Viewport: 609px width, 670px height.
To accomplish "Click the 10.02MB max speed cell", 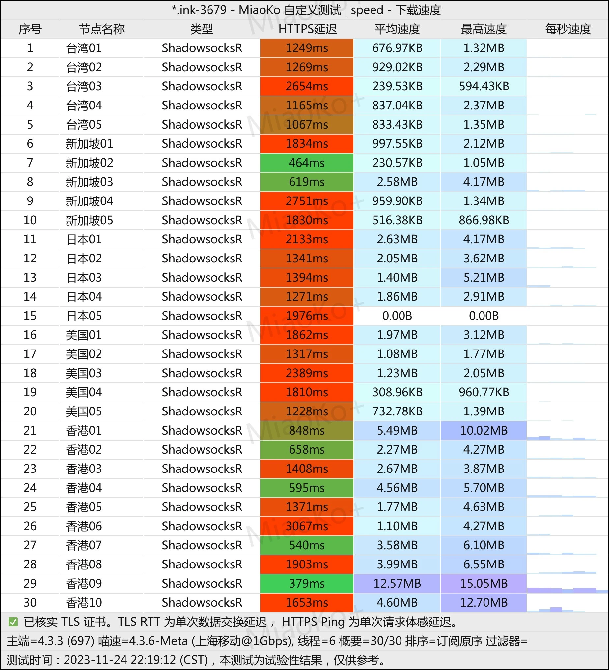I will coord(484,430).
